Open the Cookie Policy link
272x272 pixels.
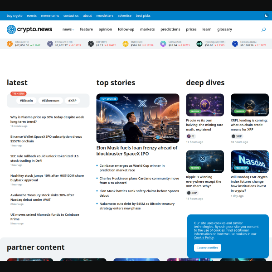tap(204, 238)
